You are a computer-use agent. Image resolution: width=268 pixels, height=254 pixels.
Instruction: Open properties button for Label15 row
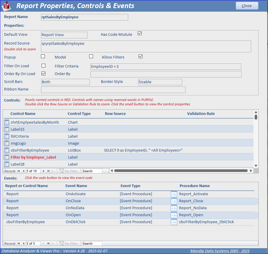click(x=6, y=129)
